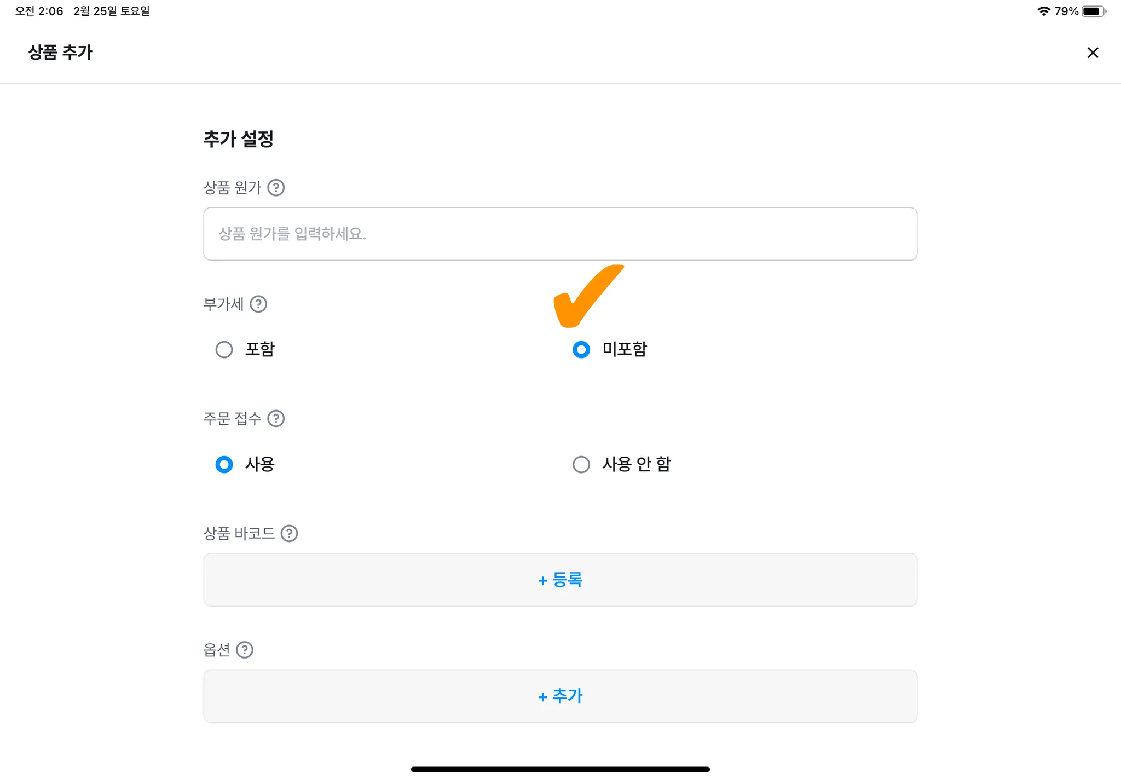
Task: Click the 추가 설정 section heading
Action: pos(239,139)
